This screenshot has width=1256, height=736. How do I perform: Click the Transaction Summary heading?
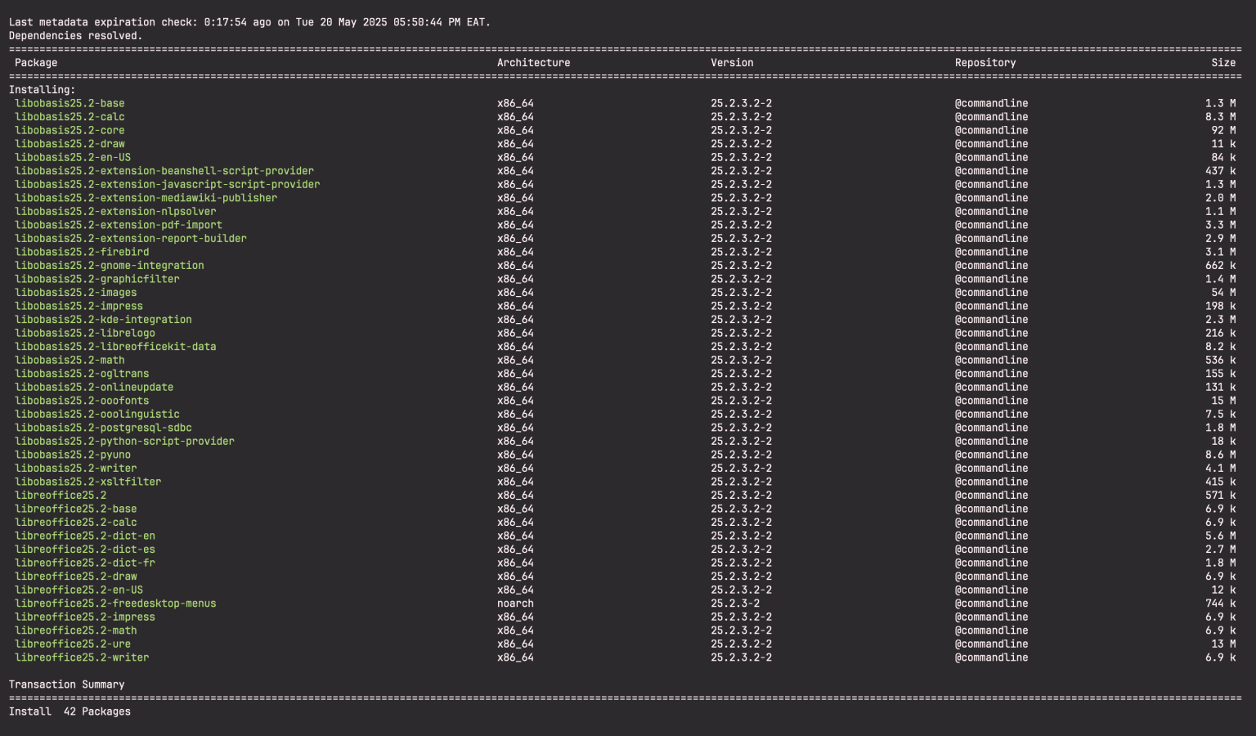67,684
